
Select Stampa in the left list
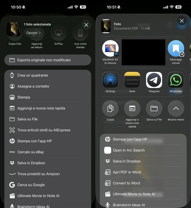[48, 97]
